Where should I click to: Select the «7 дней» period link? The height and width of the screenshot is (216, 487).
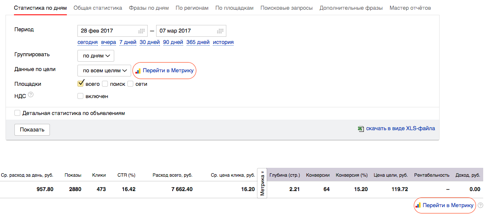128,42
